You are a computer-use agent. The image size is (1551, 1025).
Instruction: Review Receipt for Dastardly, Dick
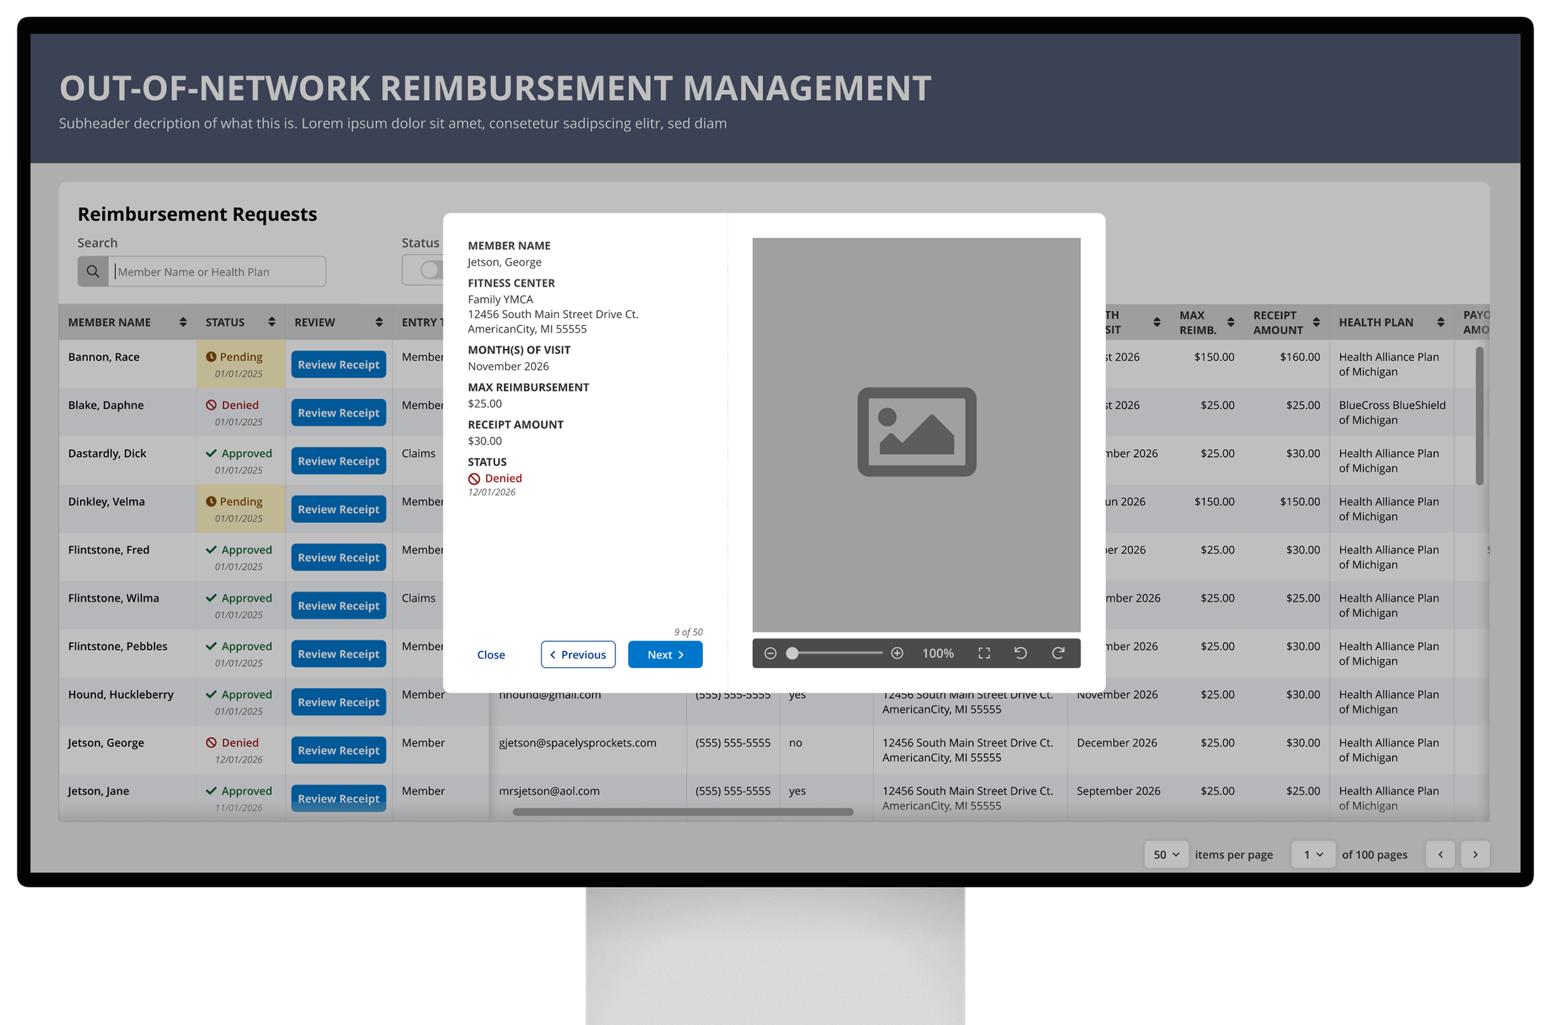point(339,461)
